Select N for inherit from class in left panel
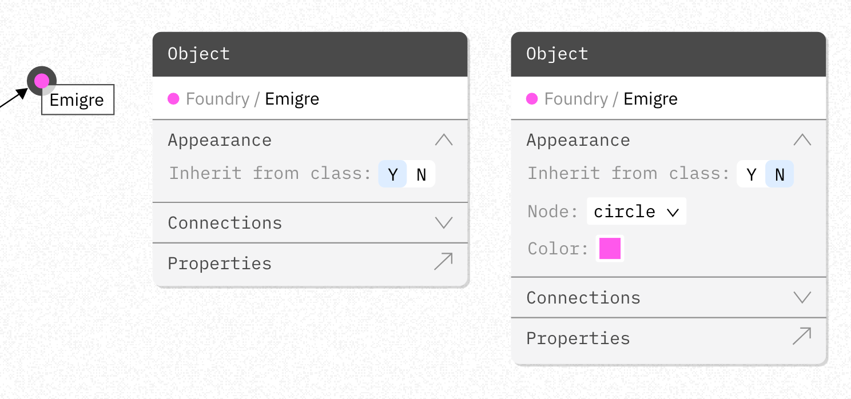851x399 pixels. coord(421,174)
